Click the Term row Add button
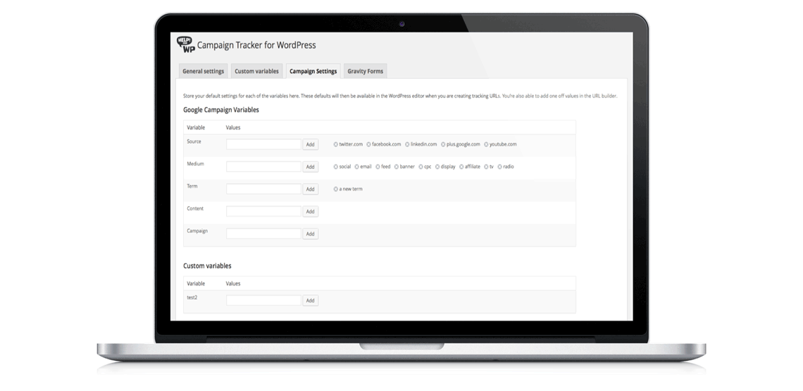803x391 pixels. (311, 189)
